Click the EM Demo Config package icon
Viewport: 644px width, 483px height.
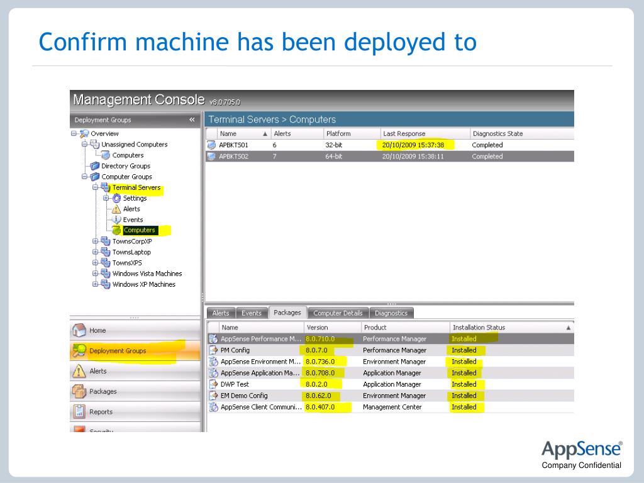click(214, 396)
